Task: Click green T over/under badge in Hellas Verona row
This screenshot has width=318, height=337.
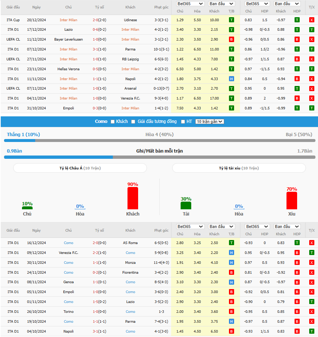Action: coord(311,69)
